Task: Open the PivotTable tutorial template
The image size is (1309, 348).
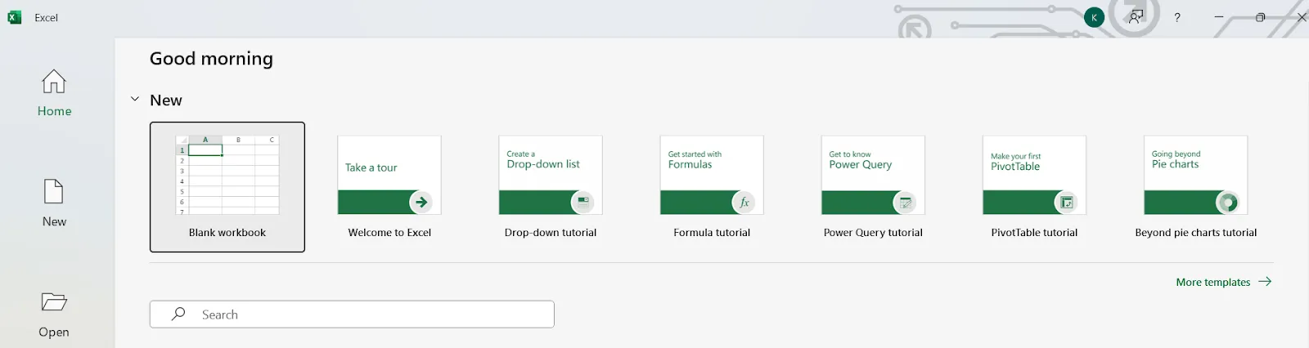Action: 1034,187
